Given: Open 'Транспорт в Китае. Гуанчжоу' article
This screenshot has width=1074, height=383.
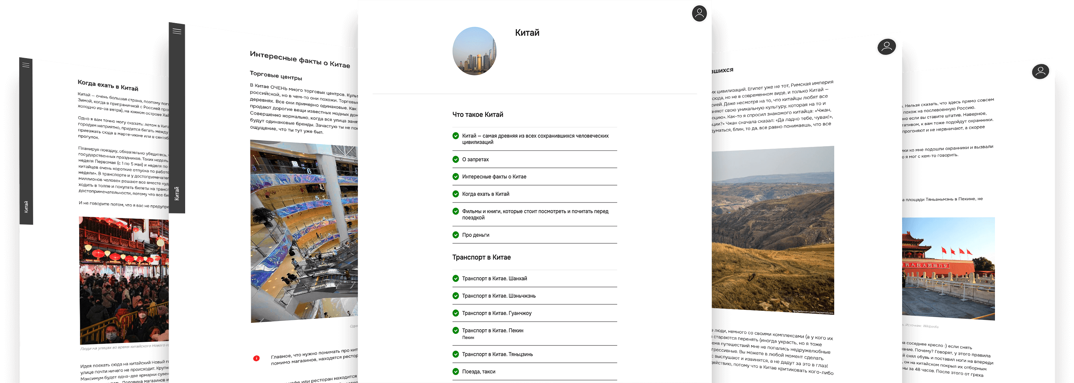Looking at the screenshot, I should pyautogui.click(x=497, y=313).
